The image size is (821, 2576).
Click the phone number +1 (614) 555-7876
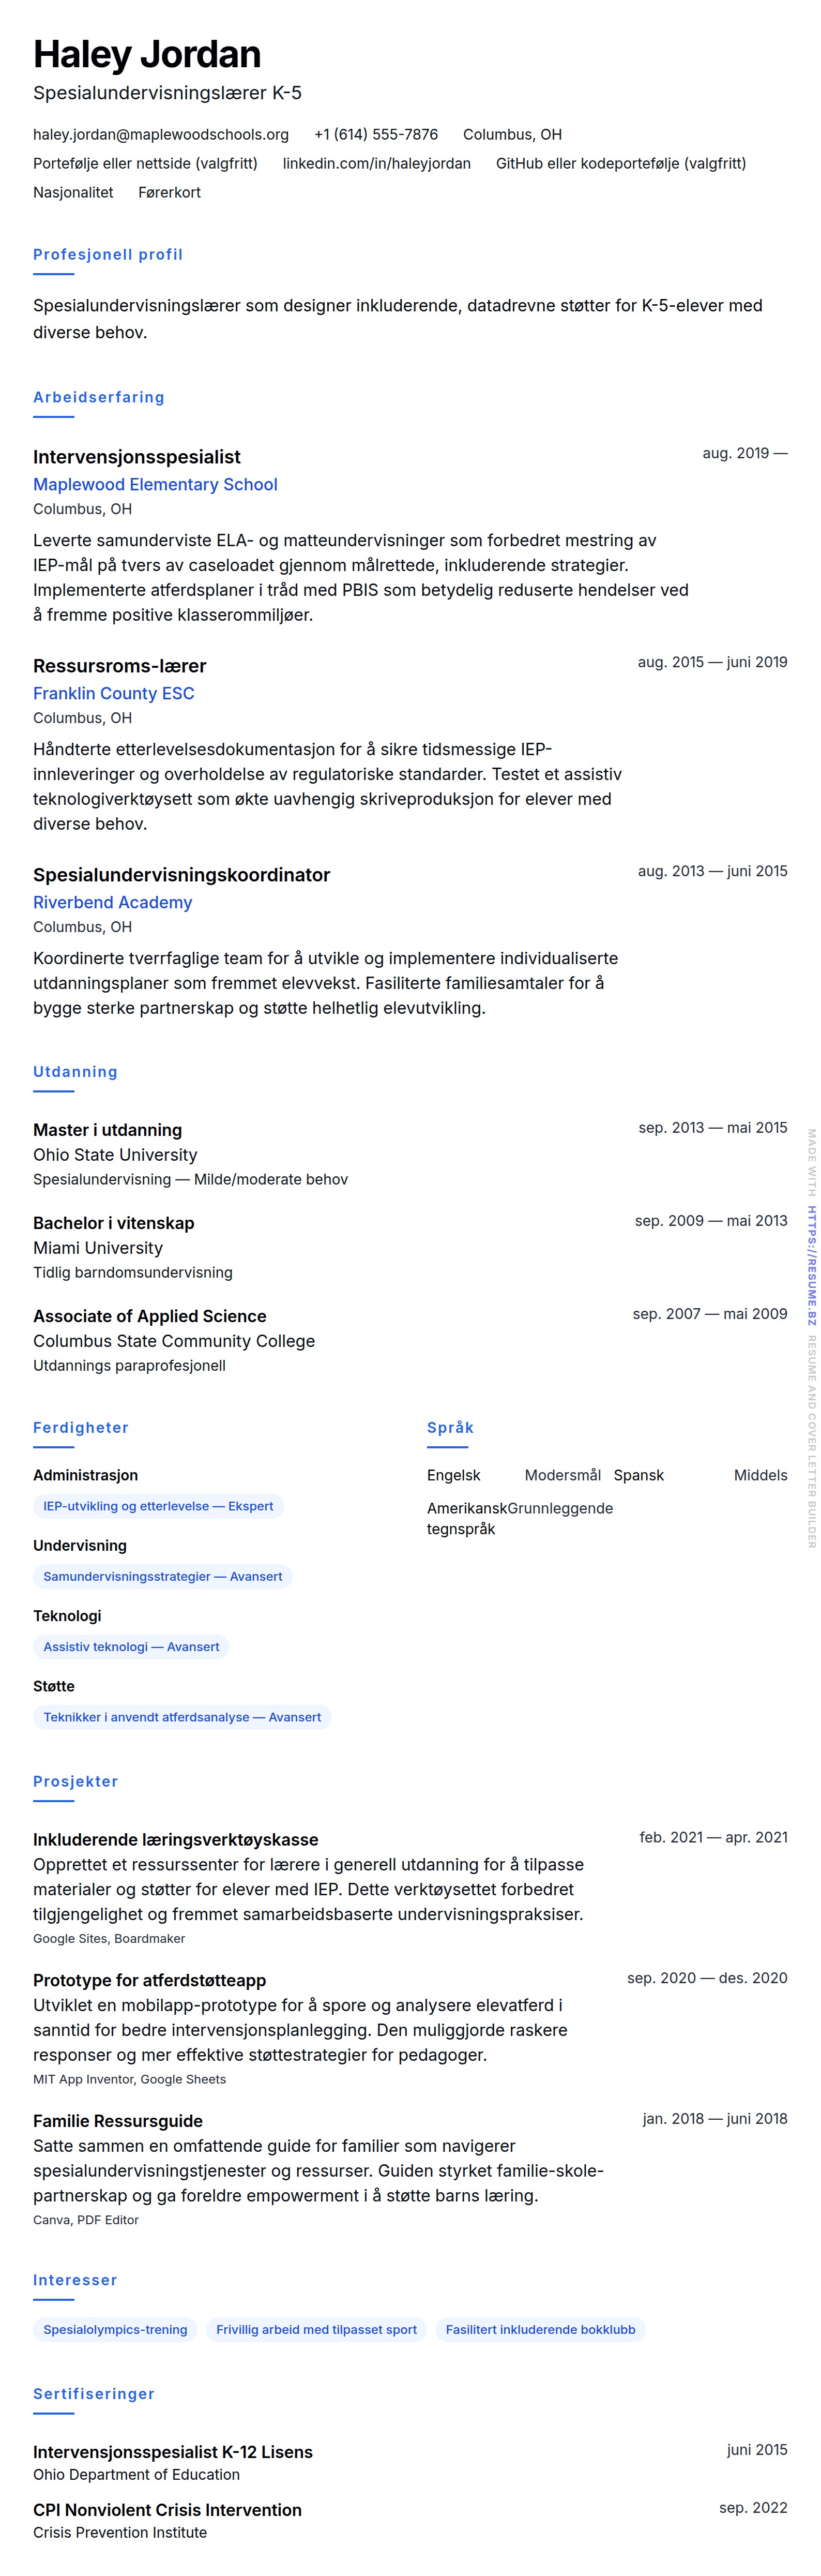point(375,135)
